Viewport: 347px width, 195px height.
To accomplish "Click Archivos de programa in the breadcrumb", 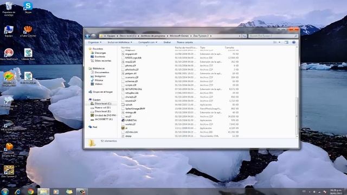I will (x=153, y=36).
